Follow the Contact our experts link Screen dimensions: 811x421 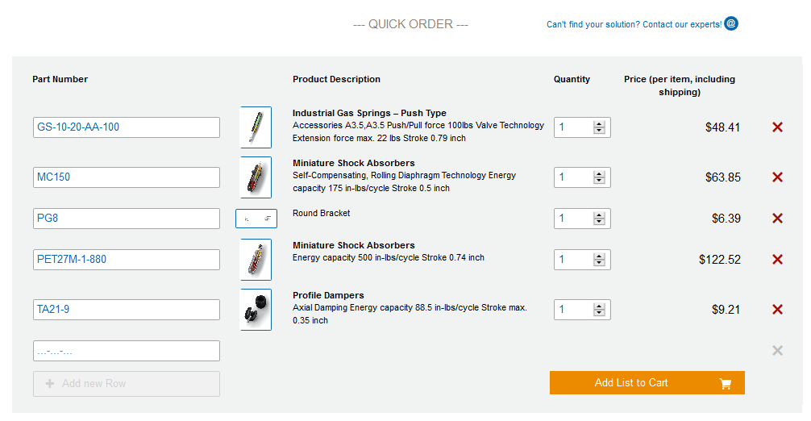[634, 24]
